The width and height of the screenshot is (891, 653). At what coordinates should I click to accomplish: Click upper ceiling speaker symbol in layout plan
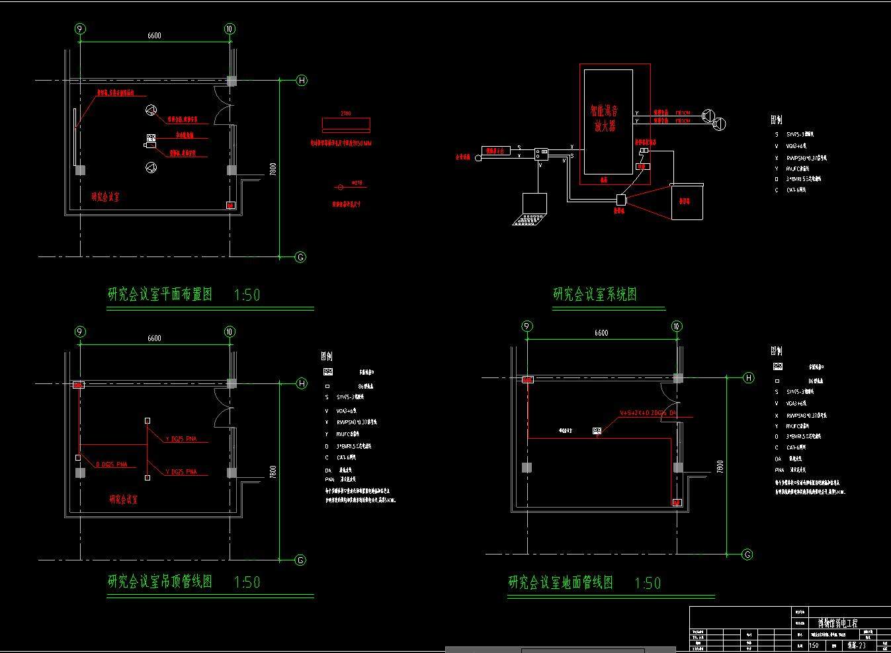[x=151, y=111]
